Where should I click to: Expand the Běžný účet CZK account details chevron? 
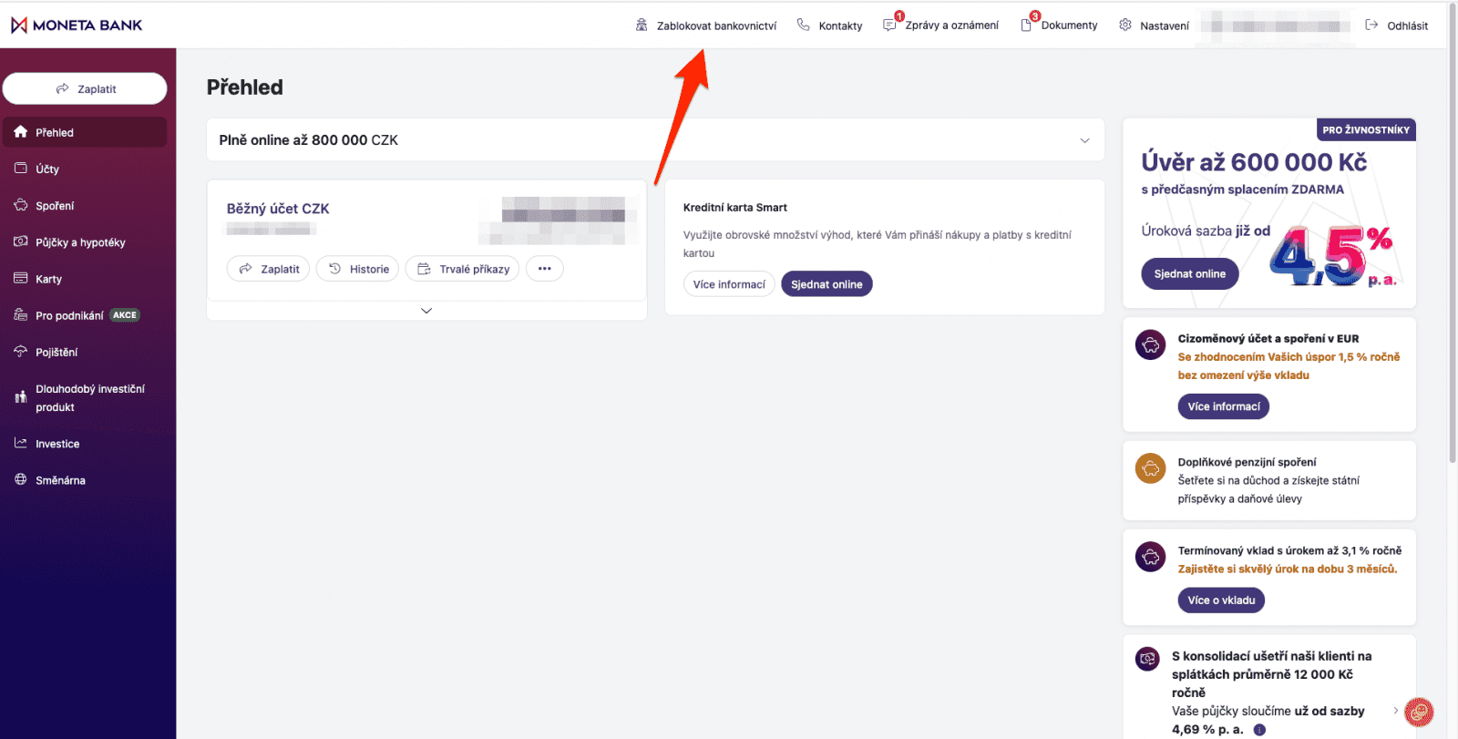tap(426, 311)
